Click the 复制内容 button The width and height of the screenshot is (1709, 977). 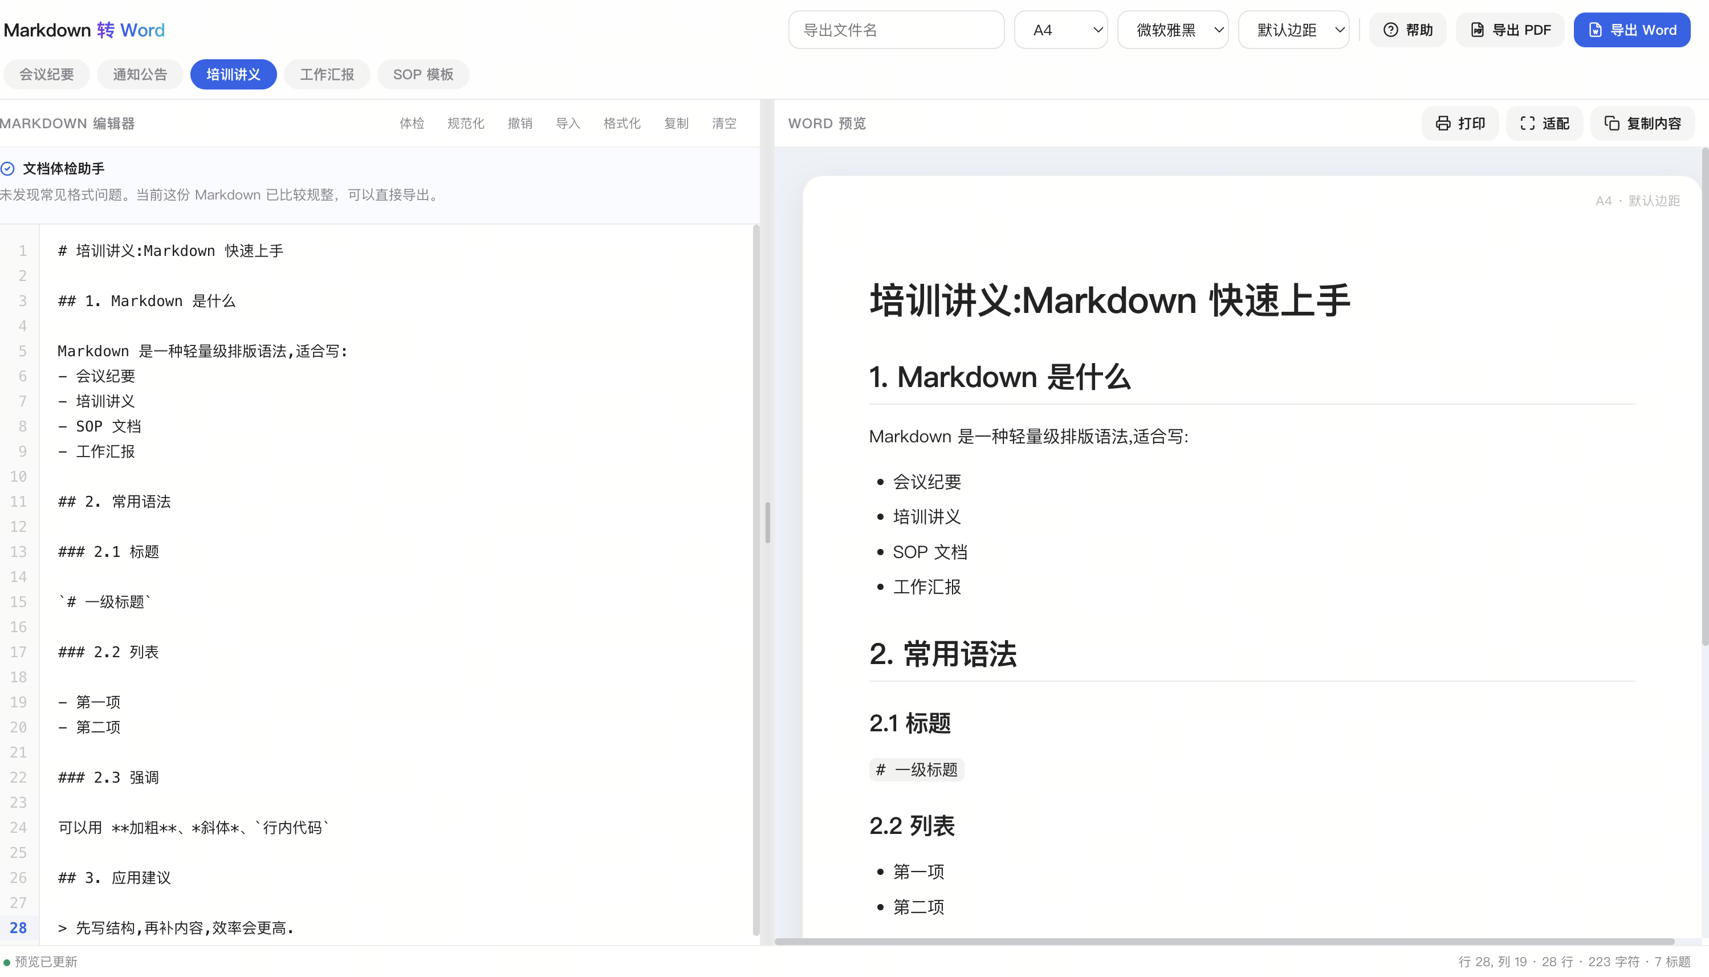[1642, 124]
